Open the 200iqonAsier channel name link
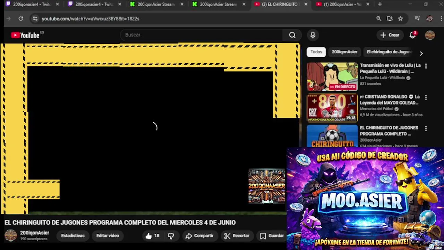 pyautogui.click(x=35, y=233)
